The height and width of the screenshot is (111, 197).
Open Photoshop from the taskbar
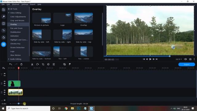[79, 108]
